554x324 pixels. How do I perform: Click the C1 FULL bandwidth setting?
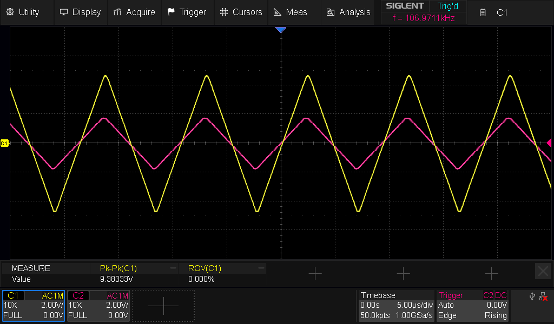pyautogui.click(x=13, y=315)
